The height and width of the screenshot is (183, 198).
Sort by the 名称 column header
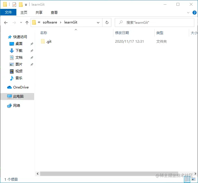tap(44, 33)
